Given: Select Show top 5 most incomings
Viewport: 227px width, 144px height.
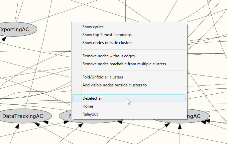Looking at the screenshot, I should coord(129,35).
